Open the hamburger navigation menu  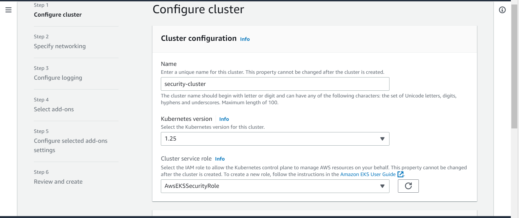(x=8, y=10)
